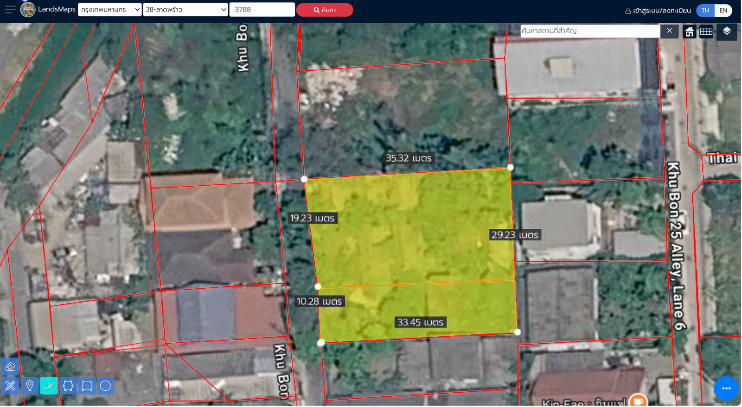
Task: Open the เข้าสู่ระบบ/ลงทะเบียน login link
Action: click(x=658, y=11)
